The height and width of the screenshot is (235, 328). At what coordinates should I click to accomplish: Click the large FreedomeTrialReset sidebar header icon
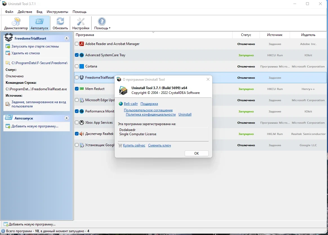pos(9,37)
